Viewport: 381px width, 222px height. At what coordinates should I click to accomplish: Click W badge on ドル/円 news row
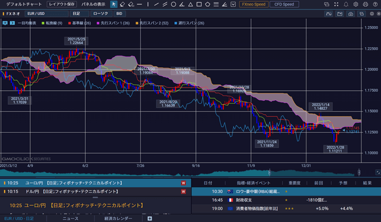(x=183, y=192)
